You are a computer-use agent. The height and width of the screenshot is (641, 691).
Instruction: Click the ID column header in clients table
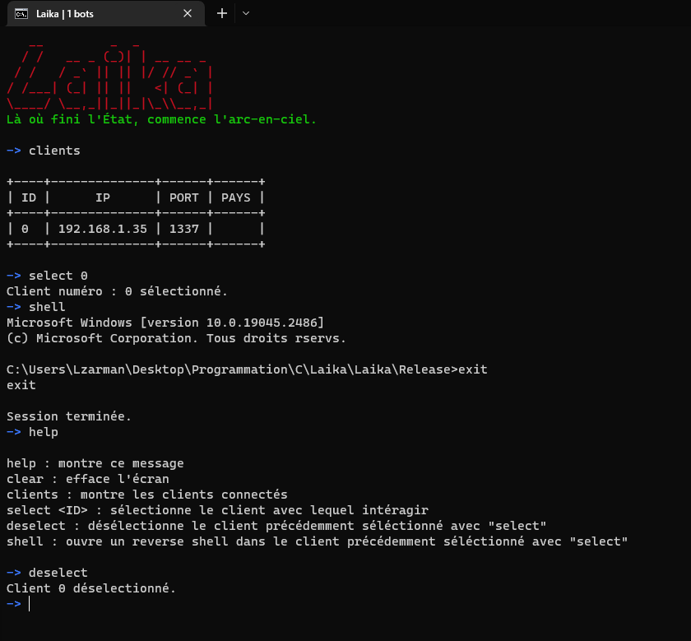(29, 197)
